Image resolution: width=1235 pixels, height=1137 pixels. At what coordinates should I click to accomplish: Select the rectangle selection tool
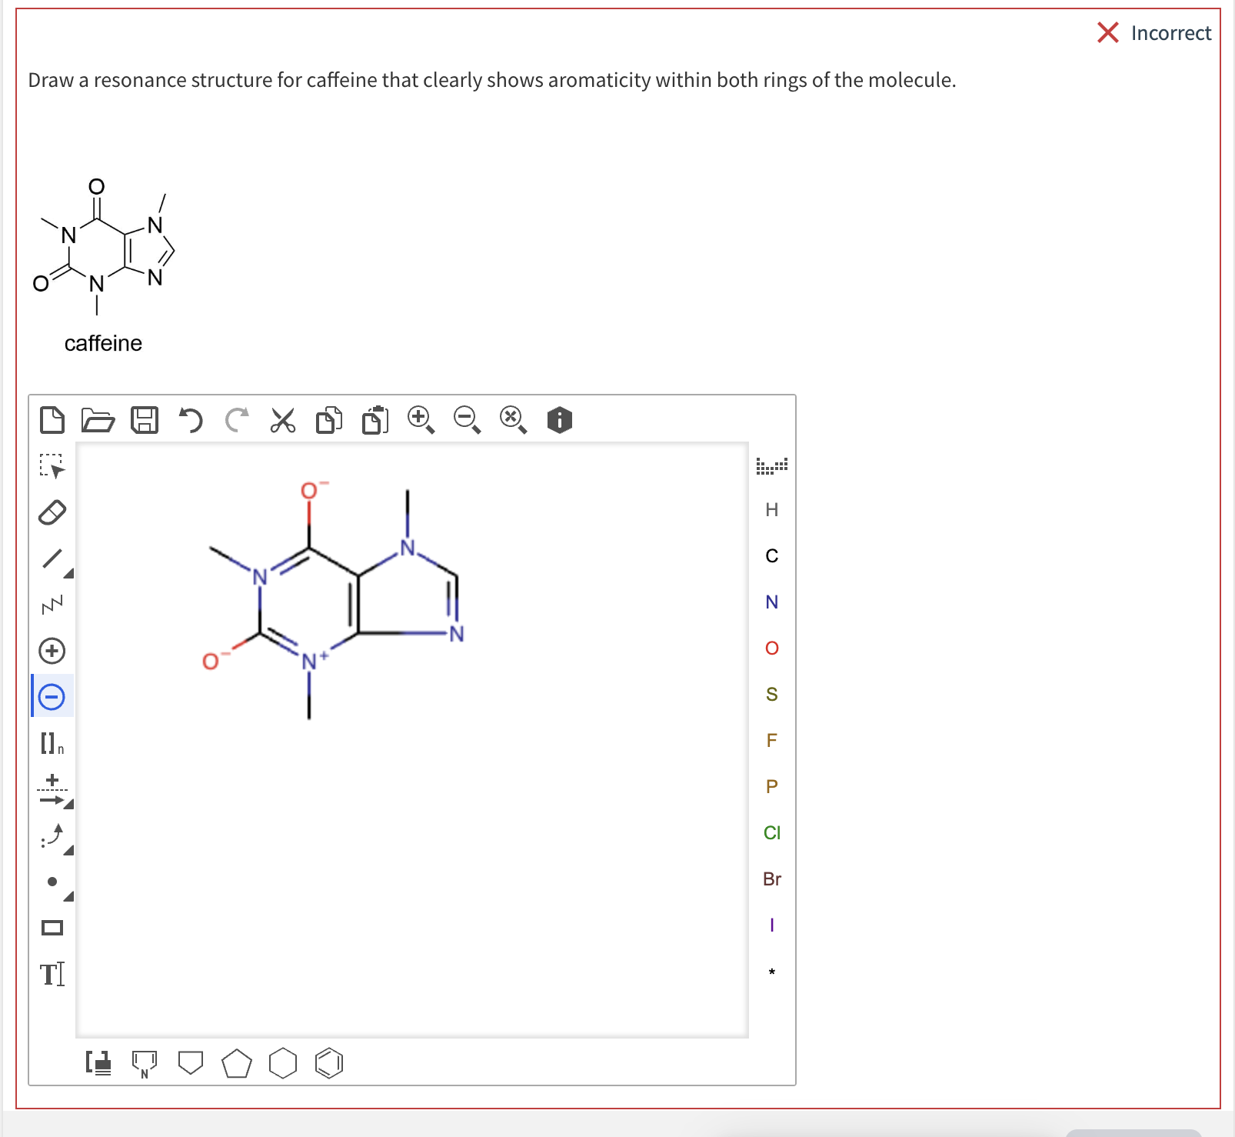52,466
